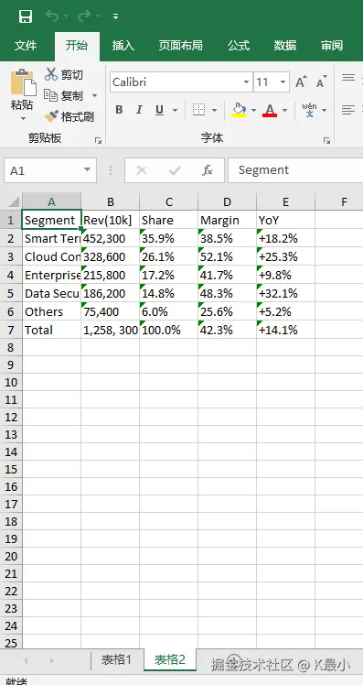Viewport: 363px width, 685px height.
Task: Expand the underline style dropdown arrow
Action: click(175, 110)
